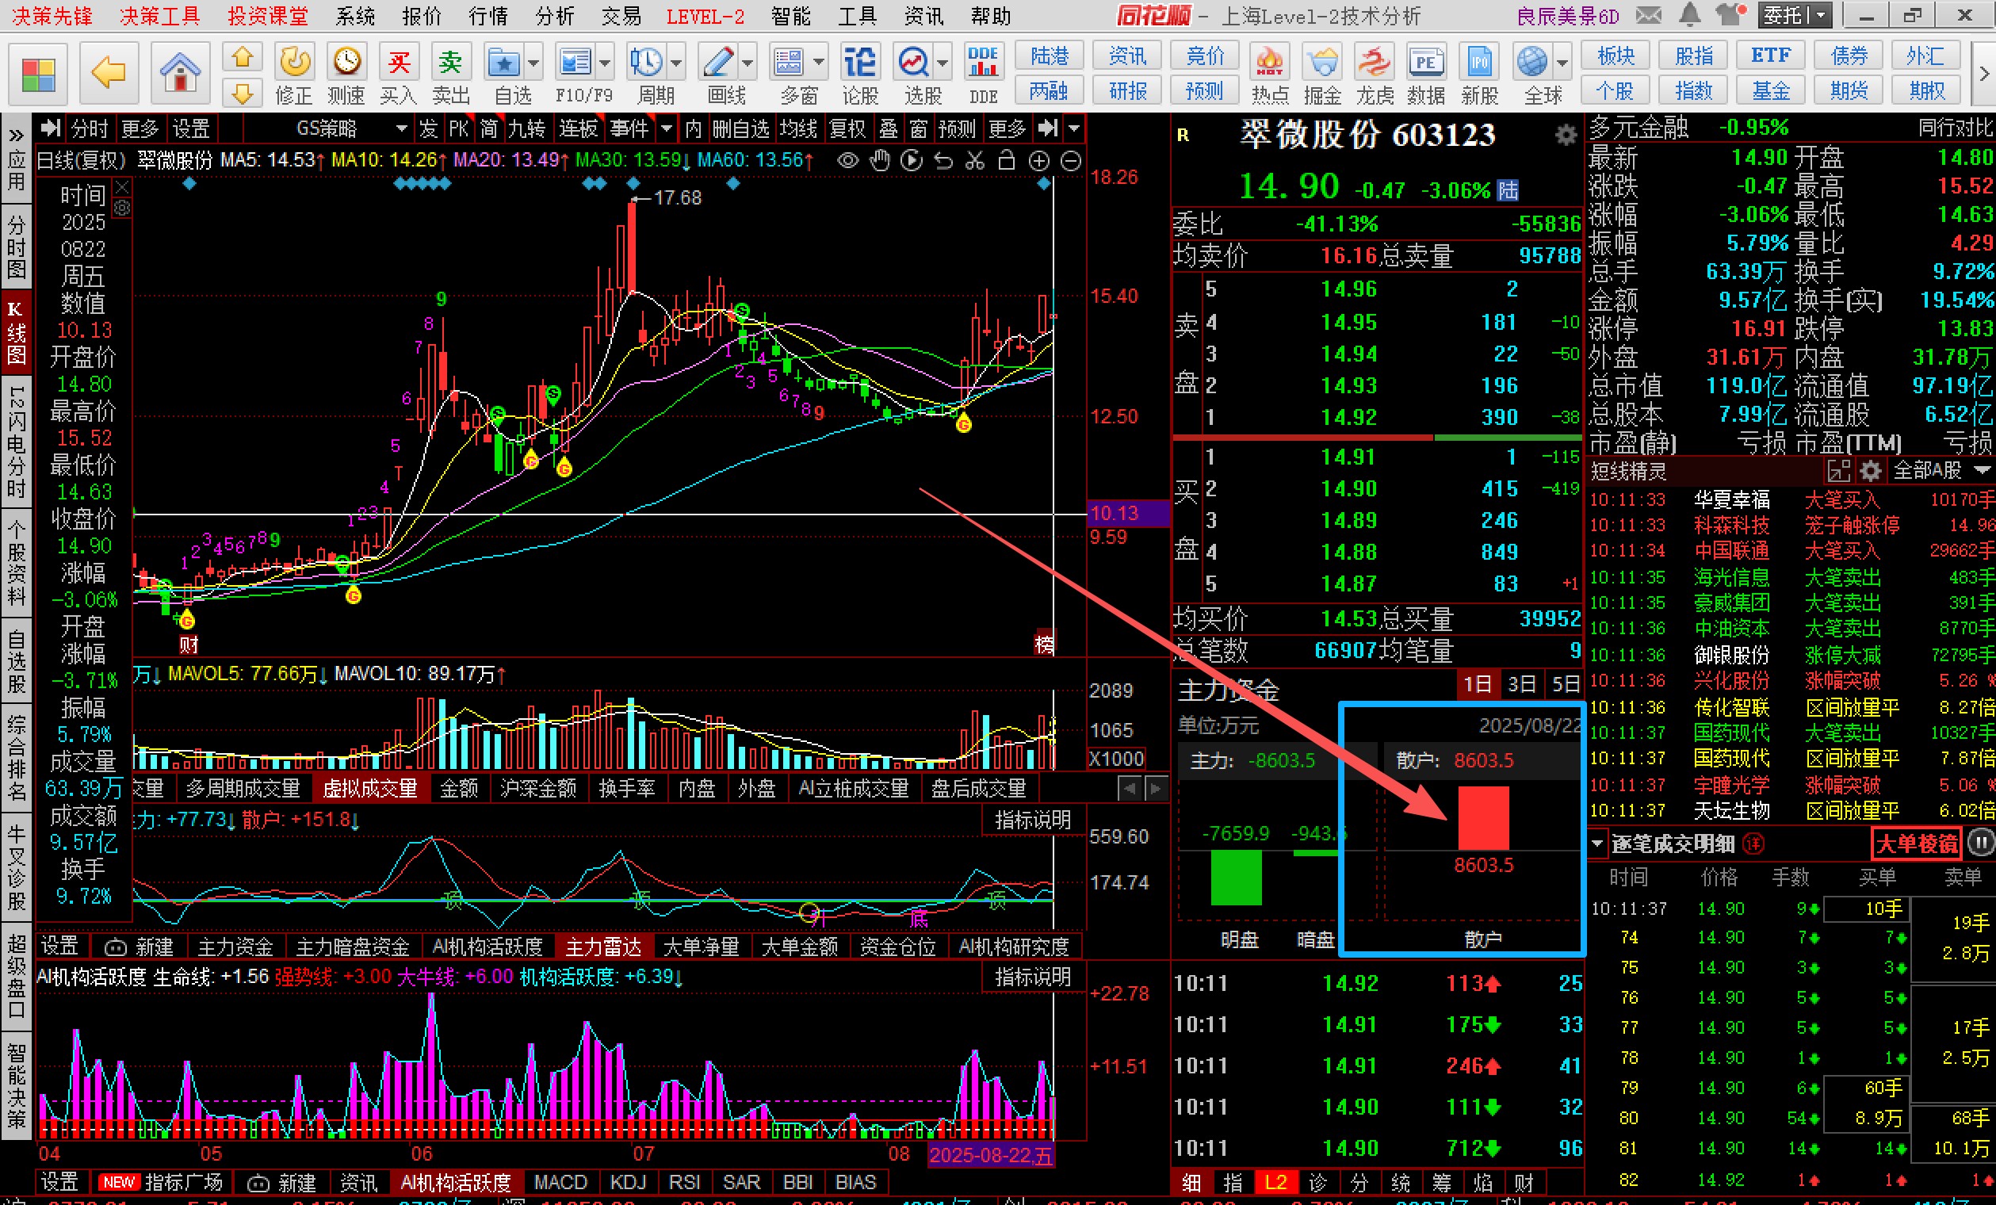
Task: Toggle the chart eye visibility icon
Action: (x=847, y=161)
